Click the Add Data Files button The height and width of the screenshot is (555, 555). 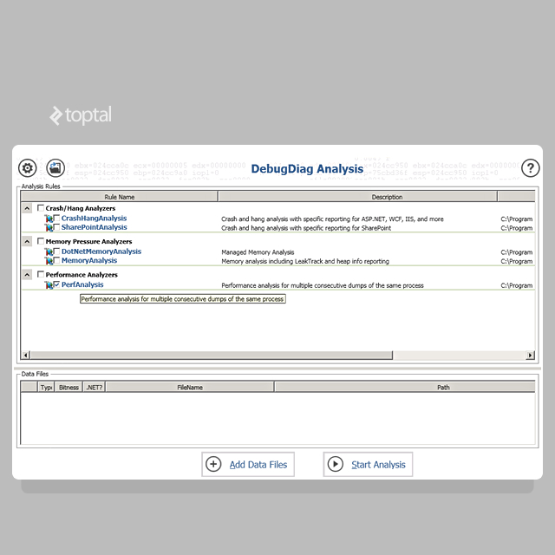[248, 464]
